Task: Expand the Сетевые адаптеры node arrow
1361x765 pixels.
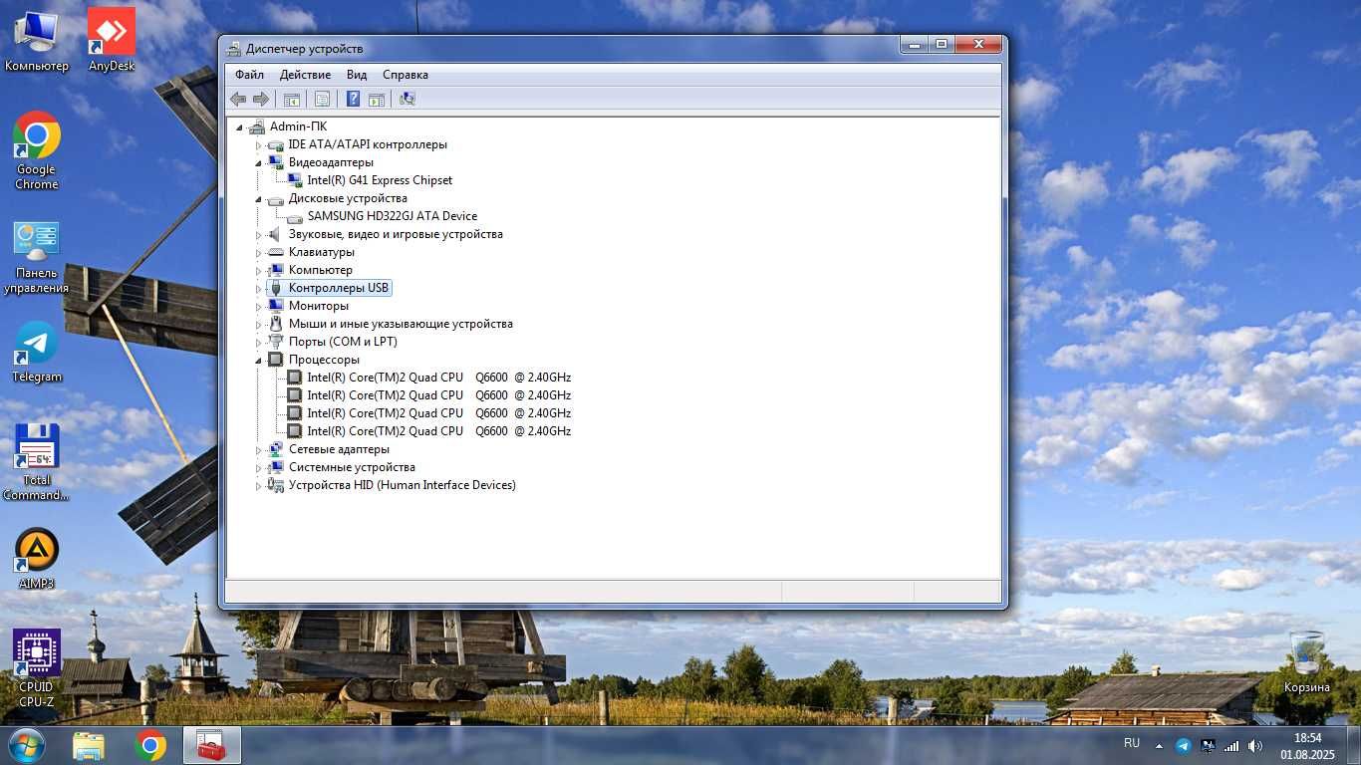Action: point(258,450)
